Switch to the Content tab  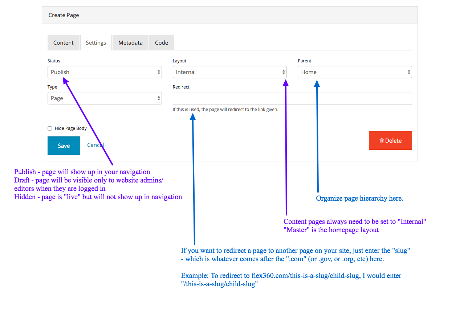click(64, 43)
